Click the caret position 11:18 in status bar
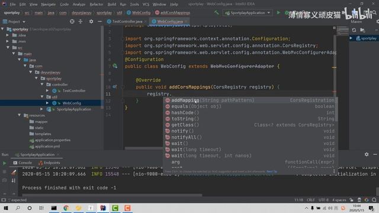 point(298,200)
